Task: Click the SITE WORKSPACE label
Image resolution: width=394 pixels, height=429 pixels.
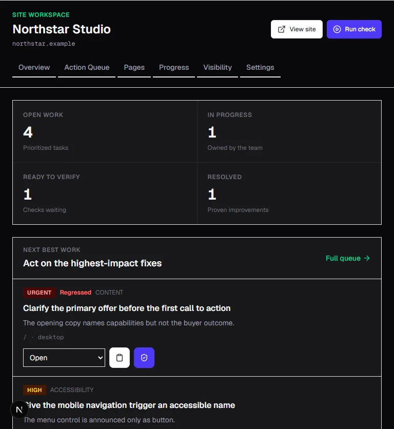Action: click(41, 15)
